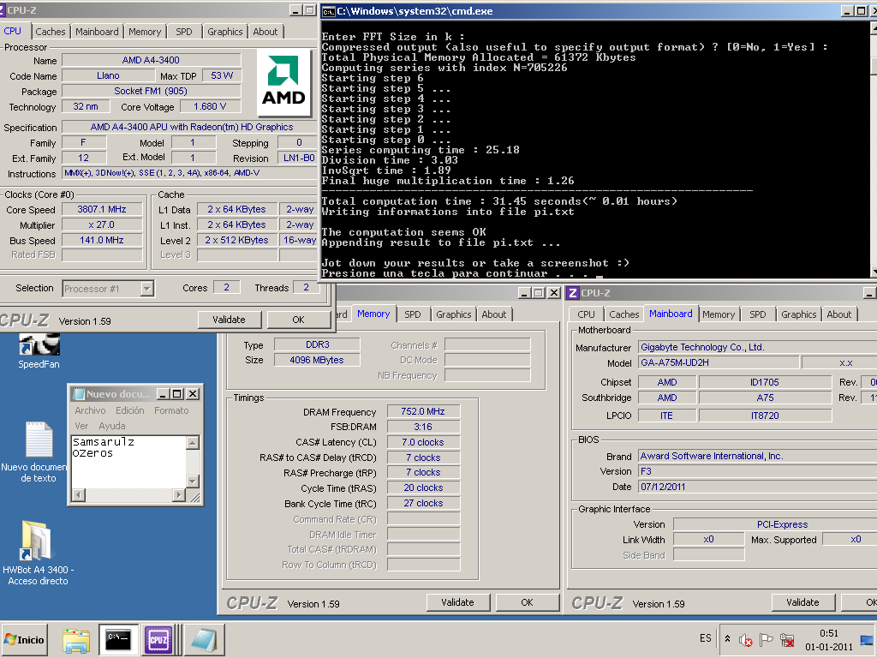Select Caches tab in the Mainboard CPU-Z window
The image size is (877, 658).
(623, 314)
